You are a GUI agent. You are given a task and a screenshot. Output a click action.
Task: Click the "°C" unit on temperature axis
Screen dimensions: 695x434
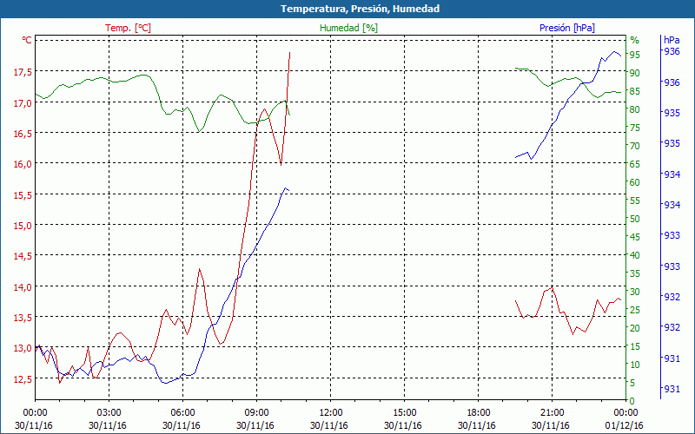tap(27, 40)
